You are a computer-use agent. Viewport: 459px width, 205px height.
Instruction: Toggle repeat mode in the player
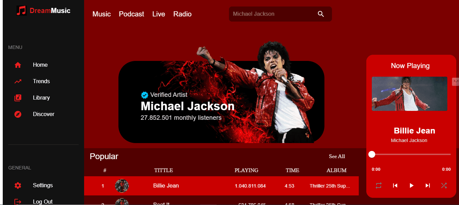point(379,185)
